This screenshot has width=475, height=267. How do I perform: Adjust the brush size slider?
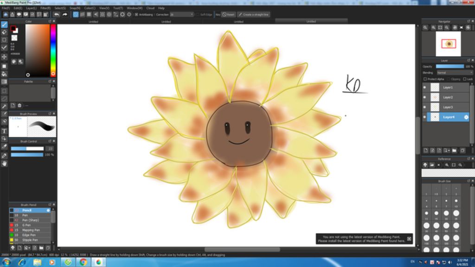point(27,149)
